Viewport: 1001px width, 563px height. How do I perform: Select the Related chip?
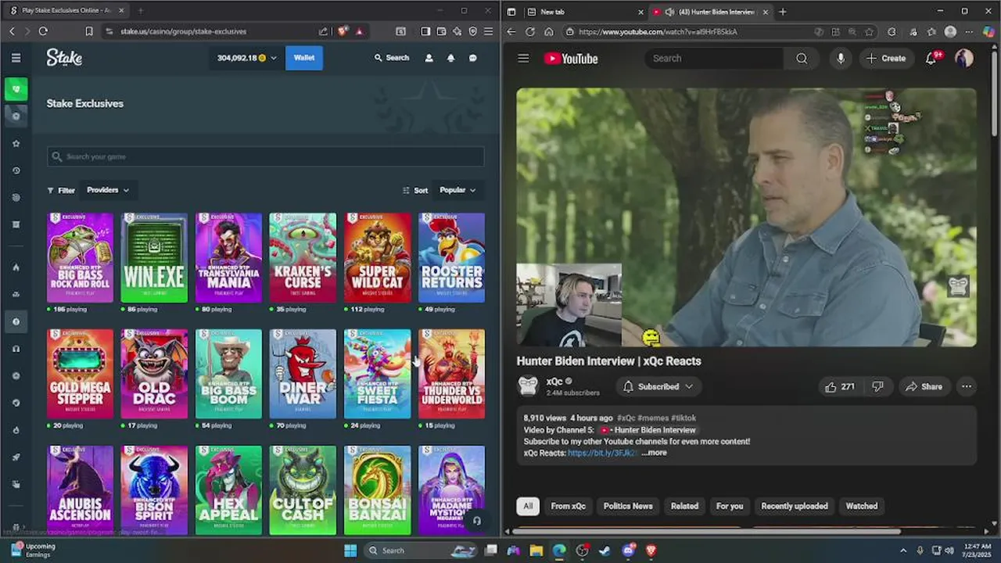click(684, 506)
